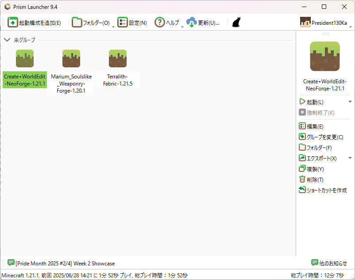Click the 編集(E) edit icon
Image resolution: width=355 pixels, height=280 pixels.
coord(302,126)
